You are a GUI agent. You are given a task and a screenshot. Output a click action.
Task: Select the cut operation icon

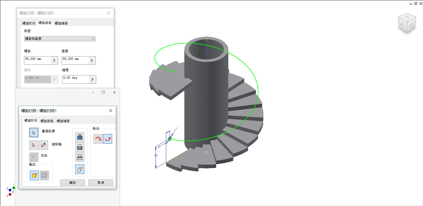(x=80, y=147)
